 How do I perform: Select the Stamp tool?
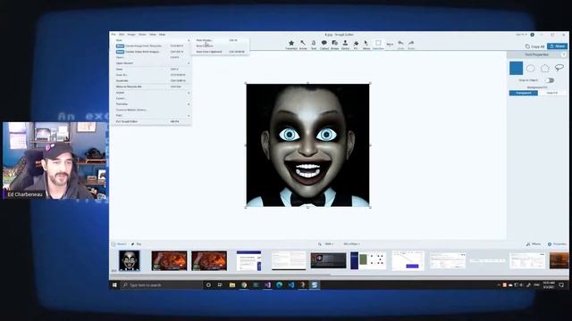(345, 45)
